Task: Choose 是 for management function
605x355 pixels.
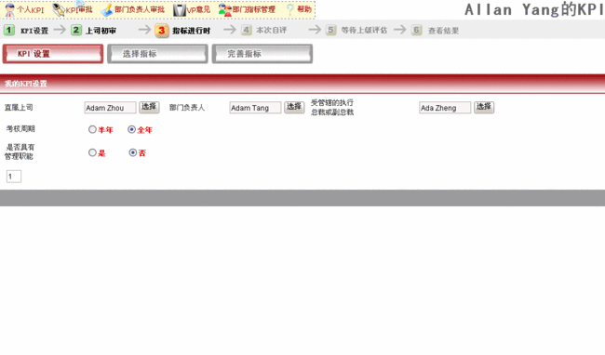Action: click(x=92, y=152)
